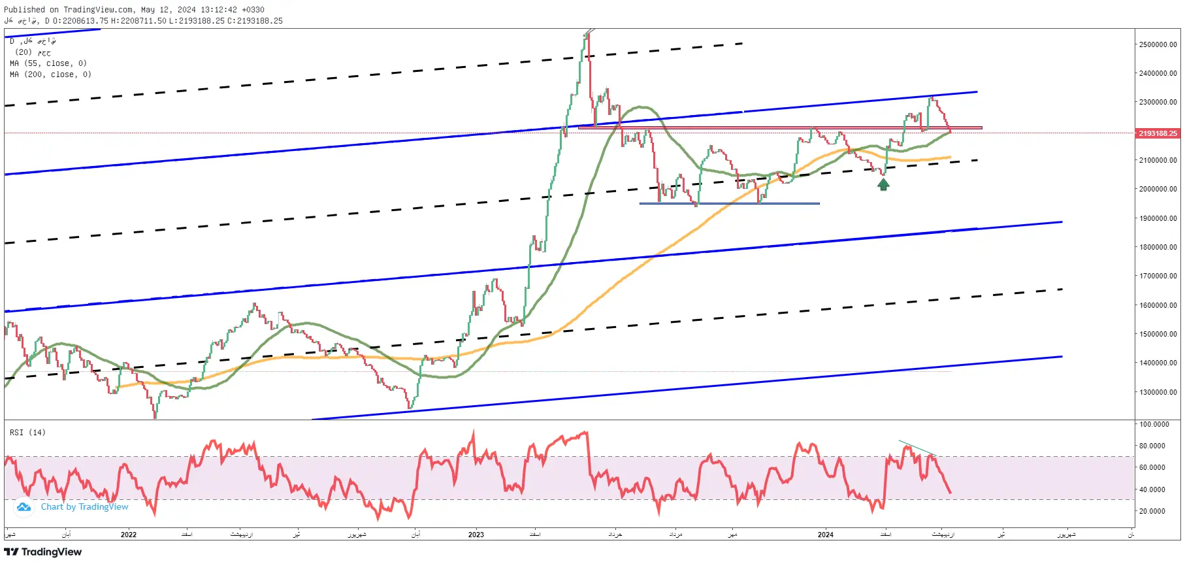Screen dimensions: 1185x564
Task: Click the cloud icon beside Chart by TradingView
Action: tap(24, 507)
